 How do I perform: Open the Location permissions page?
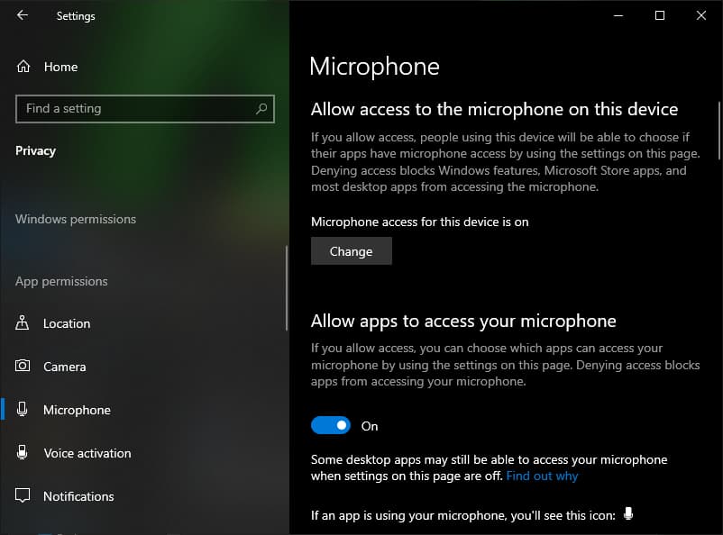tap(67, 323)
